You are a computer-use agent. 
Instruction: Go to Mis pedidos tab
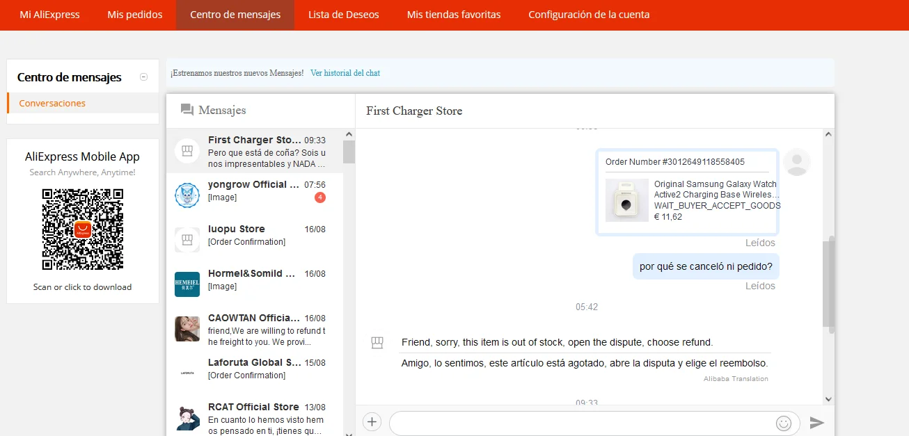pyautogui.click(x=135, y=15)
